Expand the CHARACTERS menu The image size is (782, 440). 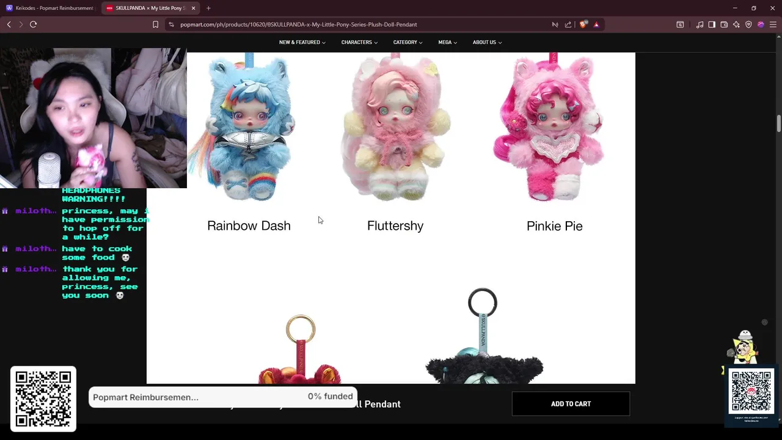click(x=359, y=42)
